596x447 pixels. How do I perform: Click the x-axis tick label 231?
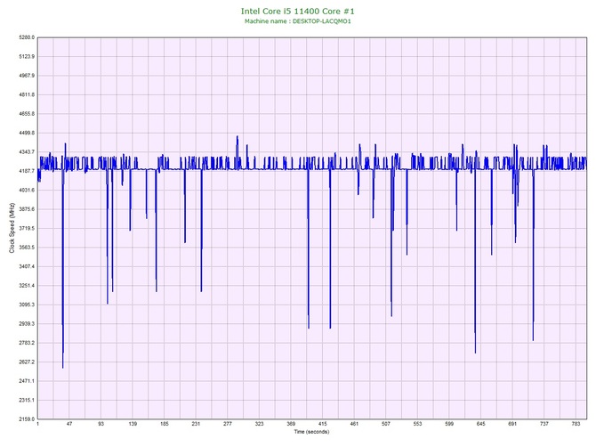click(x=196, y=424)
